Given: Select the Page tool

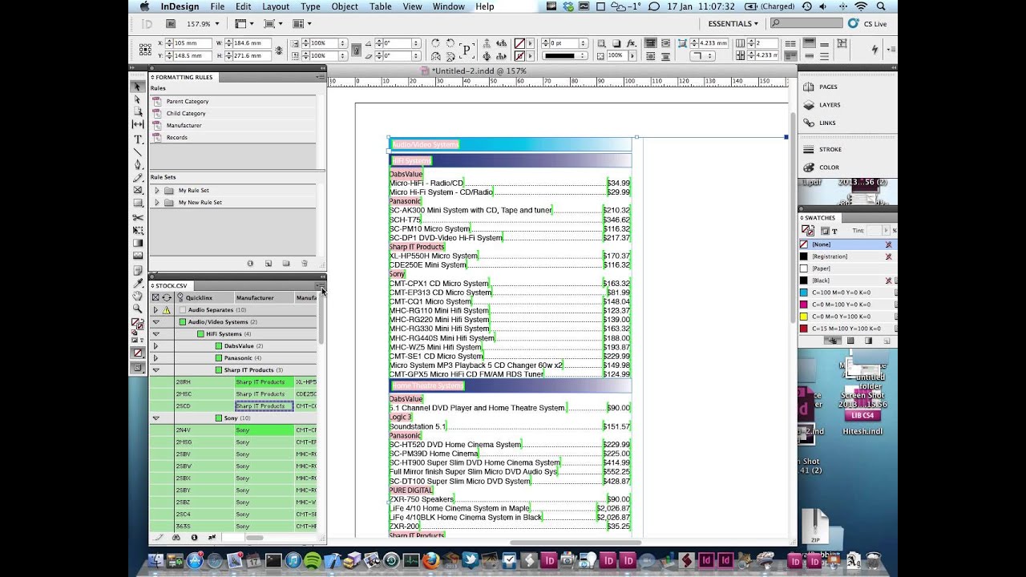Looking at the screenshot, I should (x=137, y=112).
